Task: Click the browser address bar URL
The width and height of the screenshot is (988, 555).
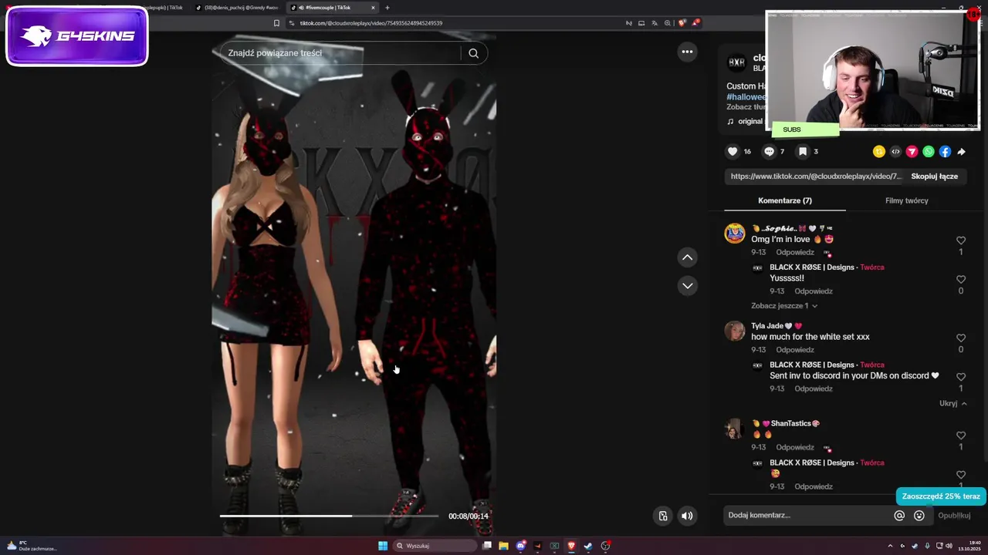Action: coord(371,23)
